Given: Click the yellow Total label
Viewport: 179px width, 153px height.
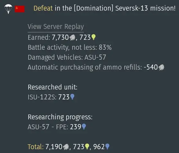Looking at the screenshot, I should (36, 147).
